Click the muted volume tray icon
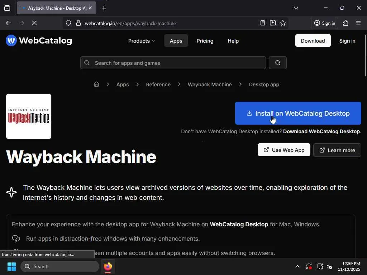Viewport: 367px width, 275px height. pyautogui.click(x=329, y=266)
